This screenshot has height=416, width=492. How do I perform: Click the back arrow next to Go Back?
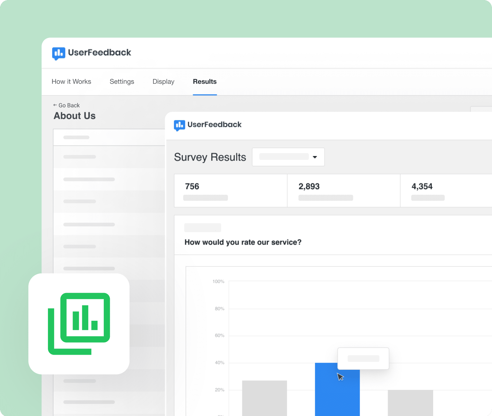pyautogui.click(x=55, y=105)
